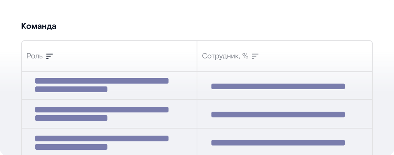
Task: Select the employee placeholder bar in second row
Action: point(278,115)
